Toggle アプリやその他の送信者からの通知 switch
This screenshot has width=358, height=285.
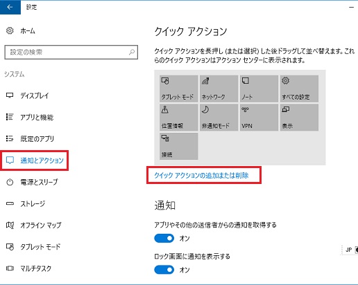pyautogui.click(x=164, y=239)
